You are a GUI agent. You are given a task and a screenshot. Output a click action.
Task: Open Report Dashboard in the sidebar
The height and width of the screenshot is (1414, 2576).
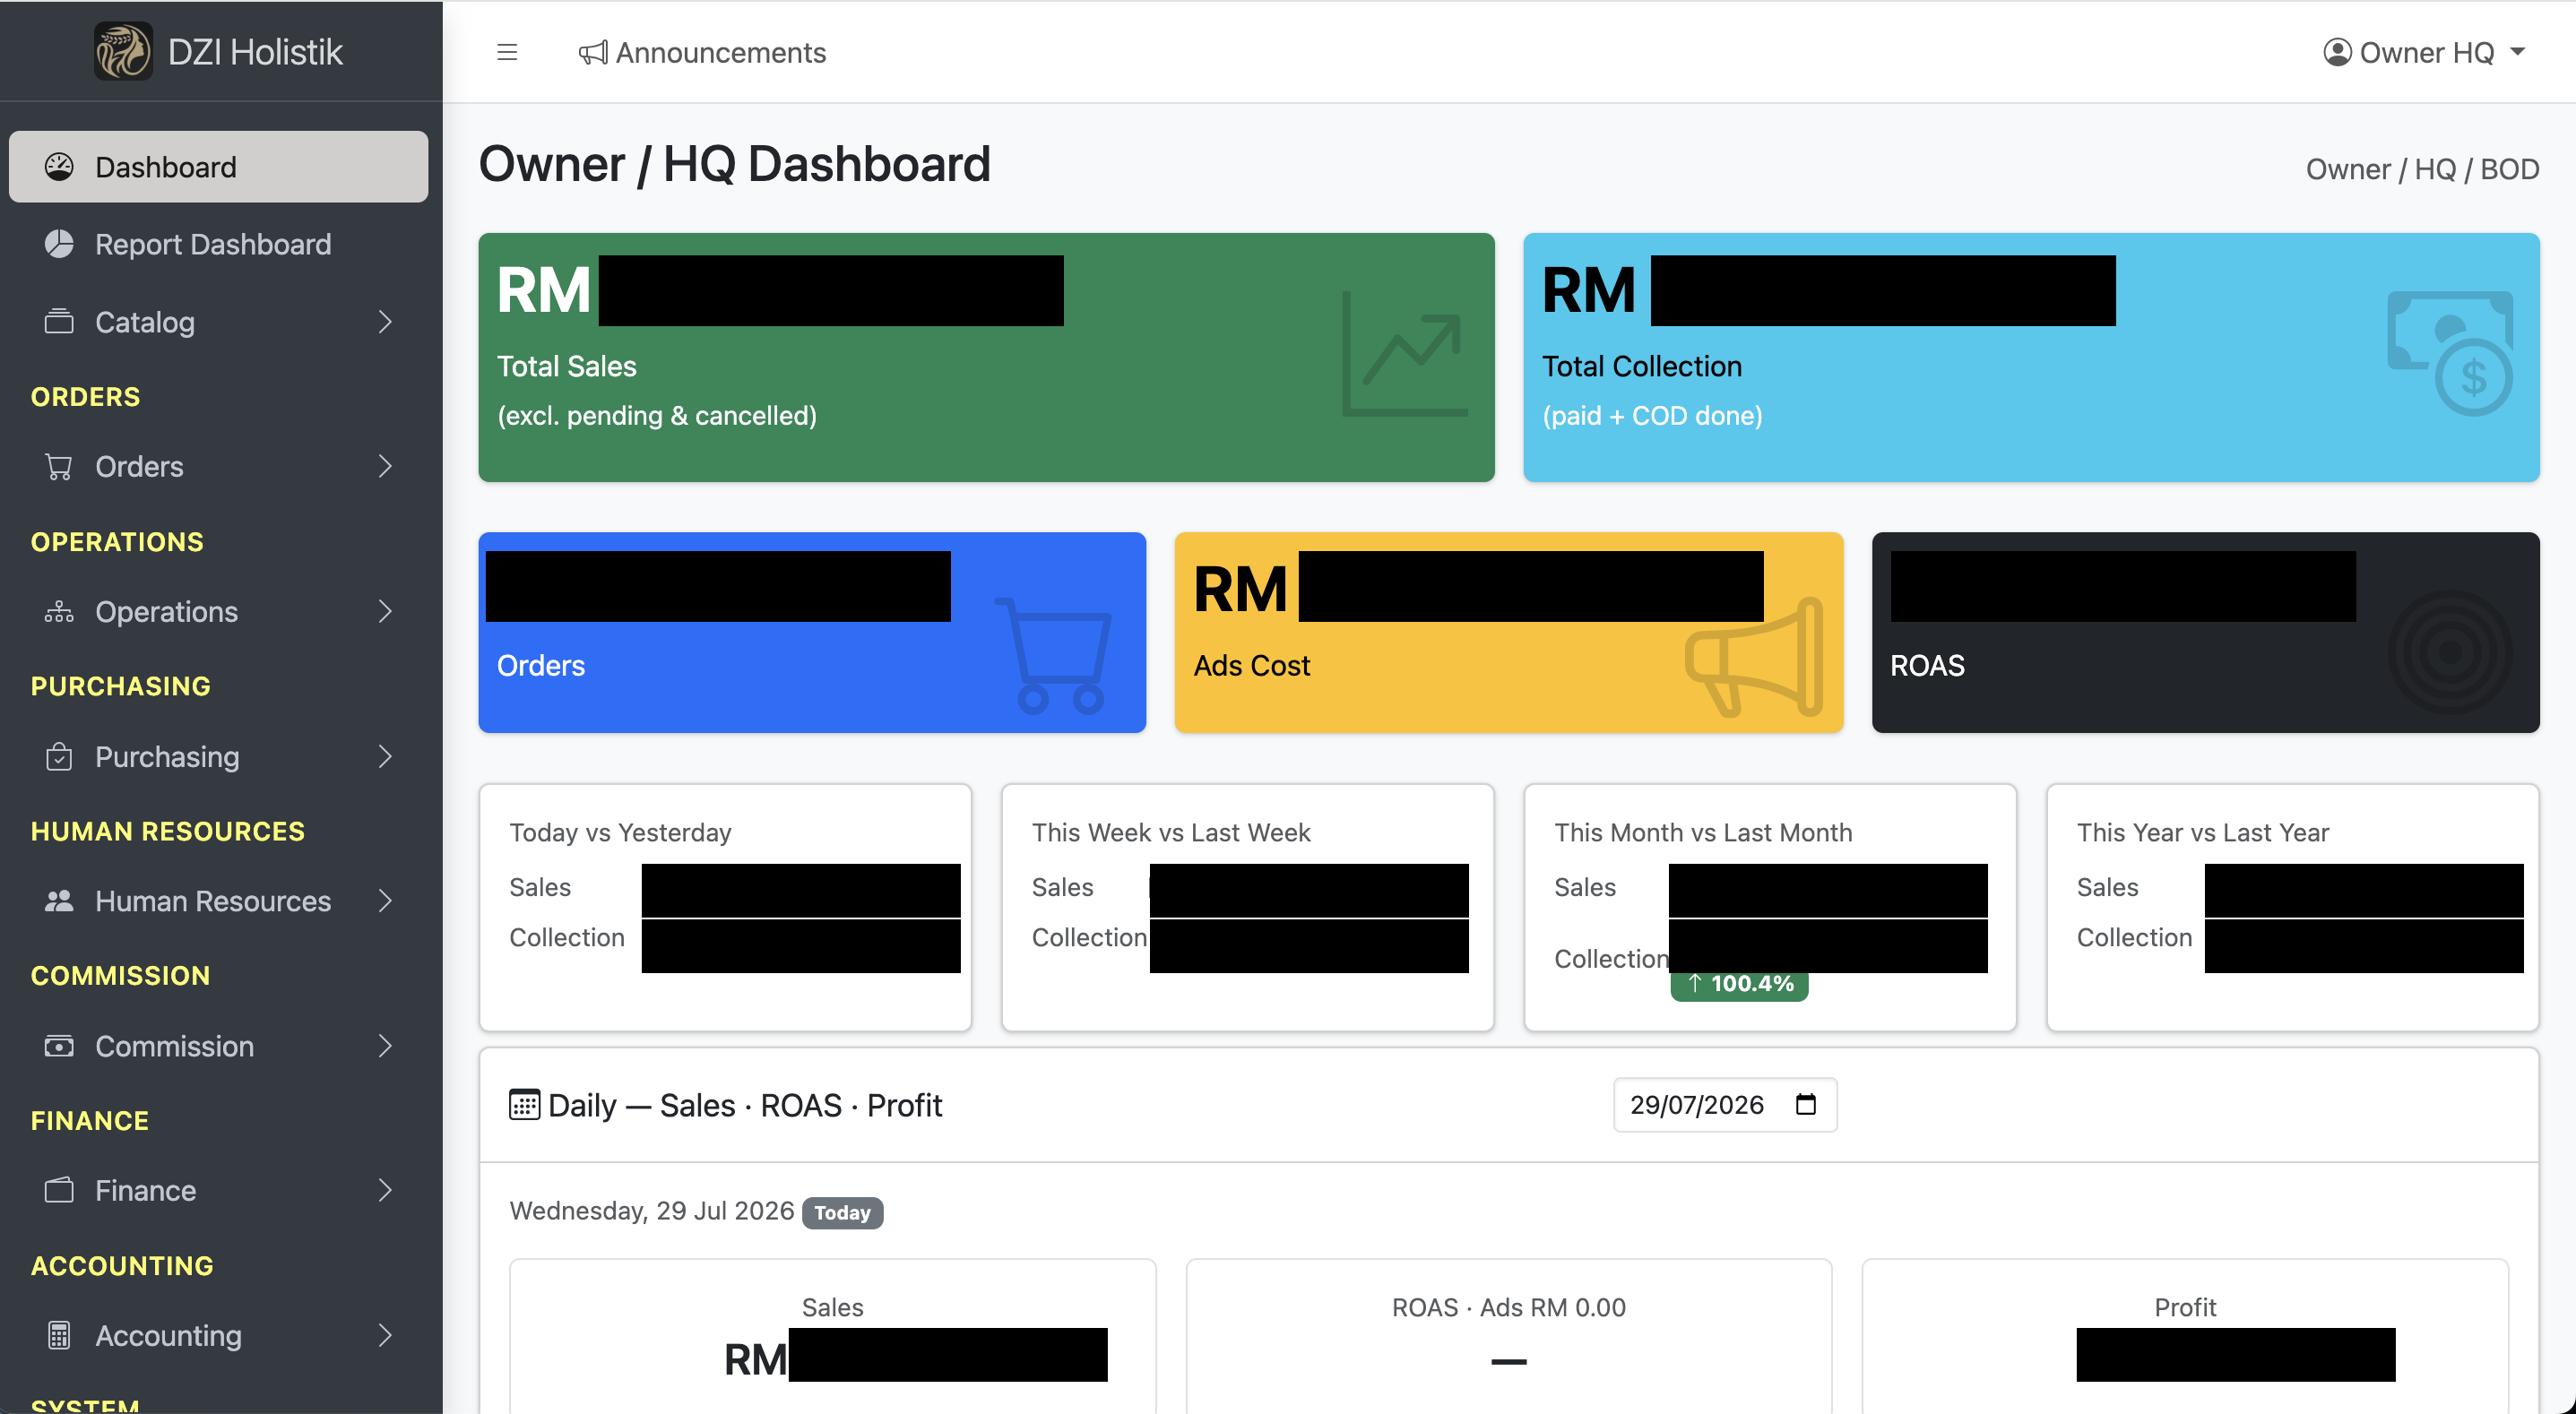click(218, 244)
